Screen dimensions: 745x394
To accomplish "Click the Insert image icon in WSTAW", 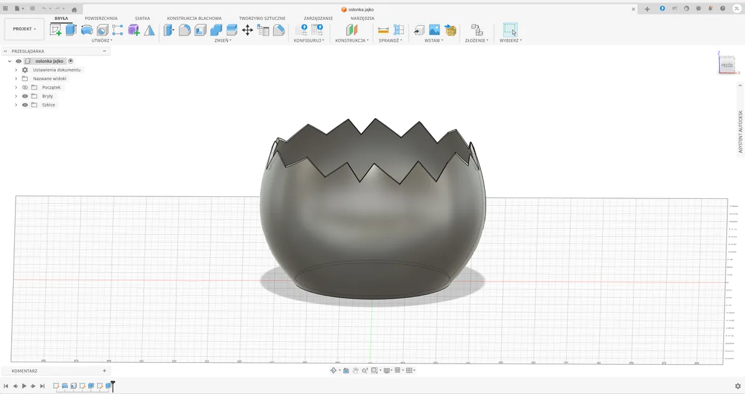I will coord(435,30).
